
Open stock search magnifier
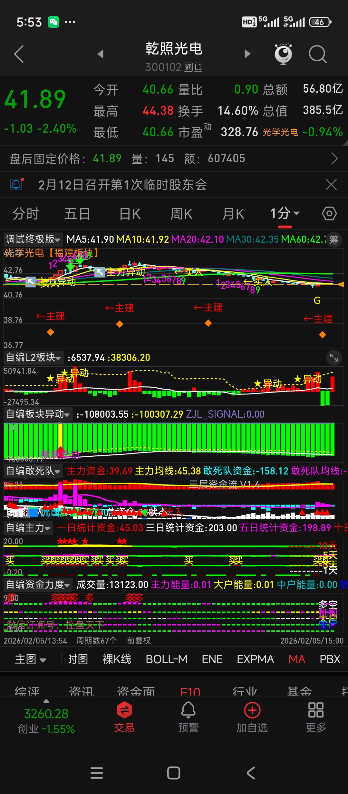[x=318, y=54]
